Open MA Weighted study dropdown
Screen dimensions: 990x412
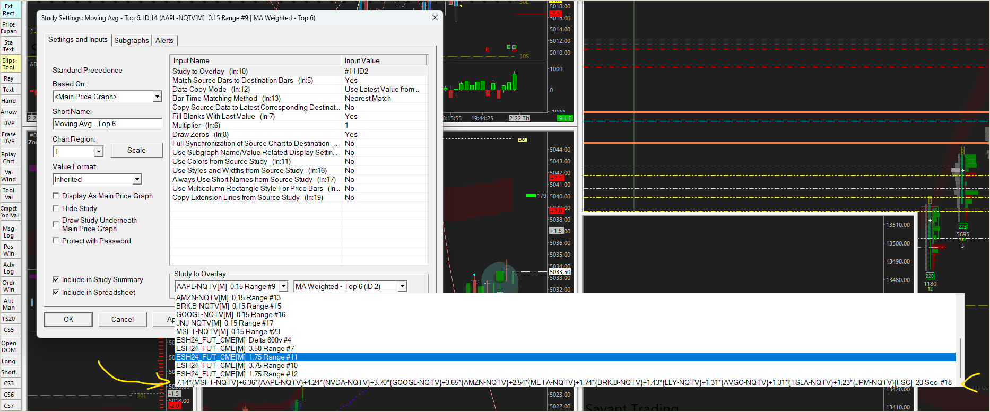pos(402,287)
